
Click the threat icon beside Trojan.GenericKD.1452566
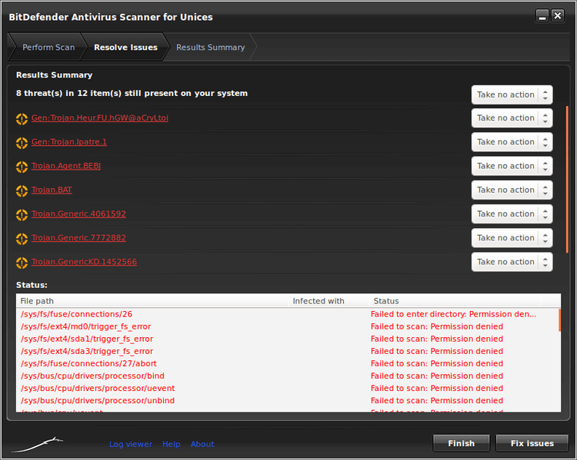22,263
